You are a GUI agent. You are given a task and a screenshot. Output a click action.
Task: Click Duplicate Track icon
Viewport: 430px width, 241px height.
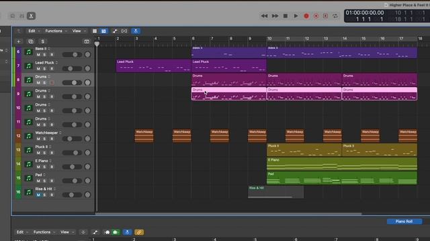point(31,42)
